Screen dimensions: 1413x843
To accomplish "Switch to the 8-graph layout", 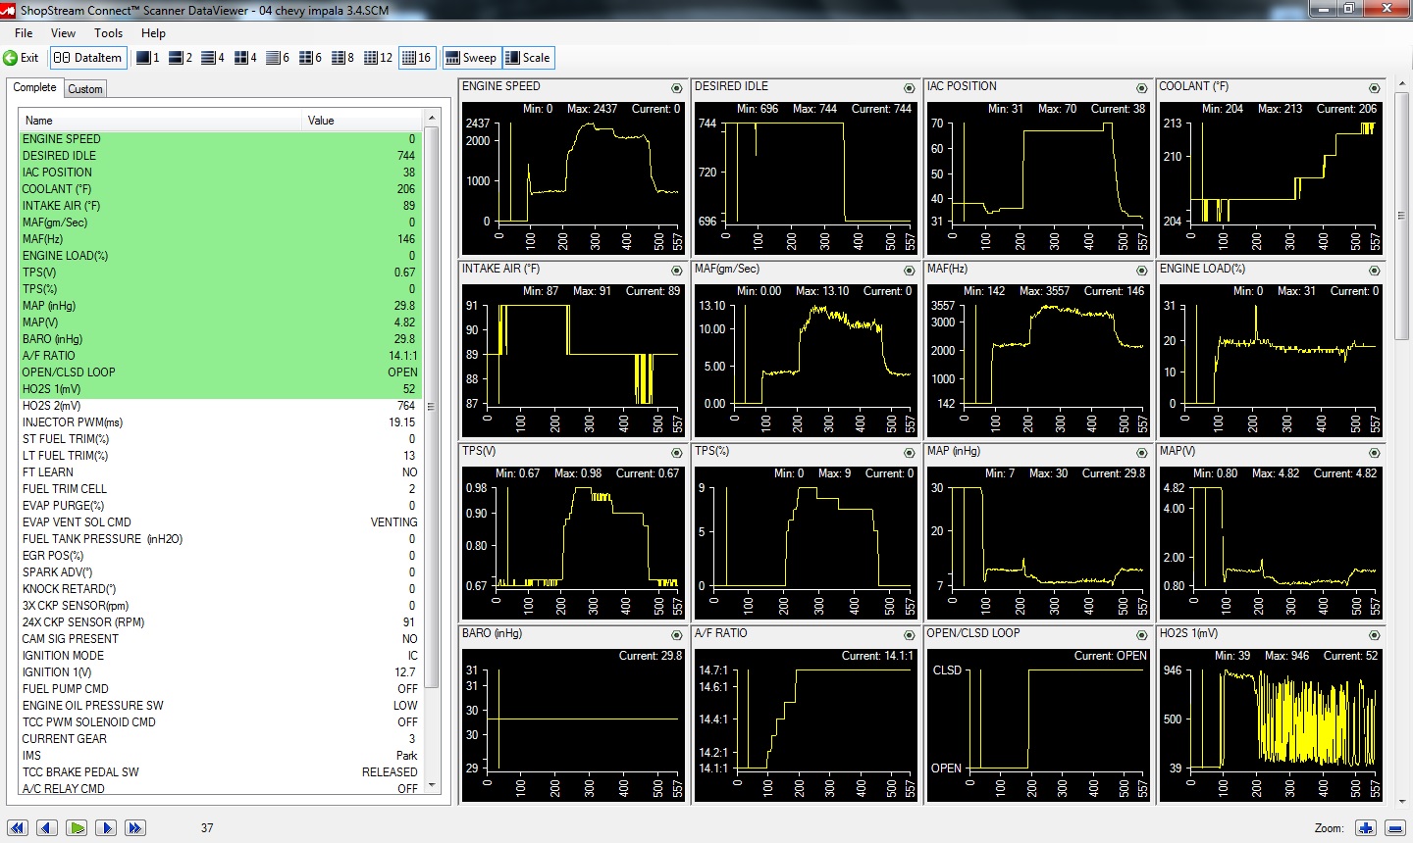I will pyautogui.click(x=342, y=58).
